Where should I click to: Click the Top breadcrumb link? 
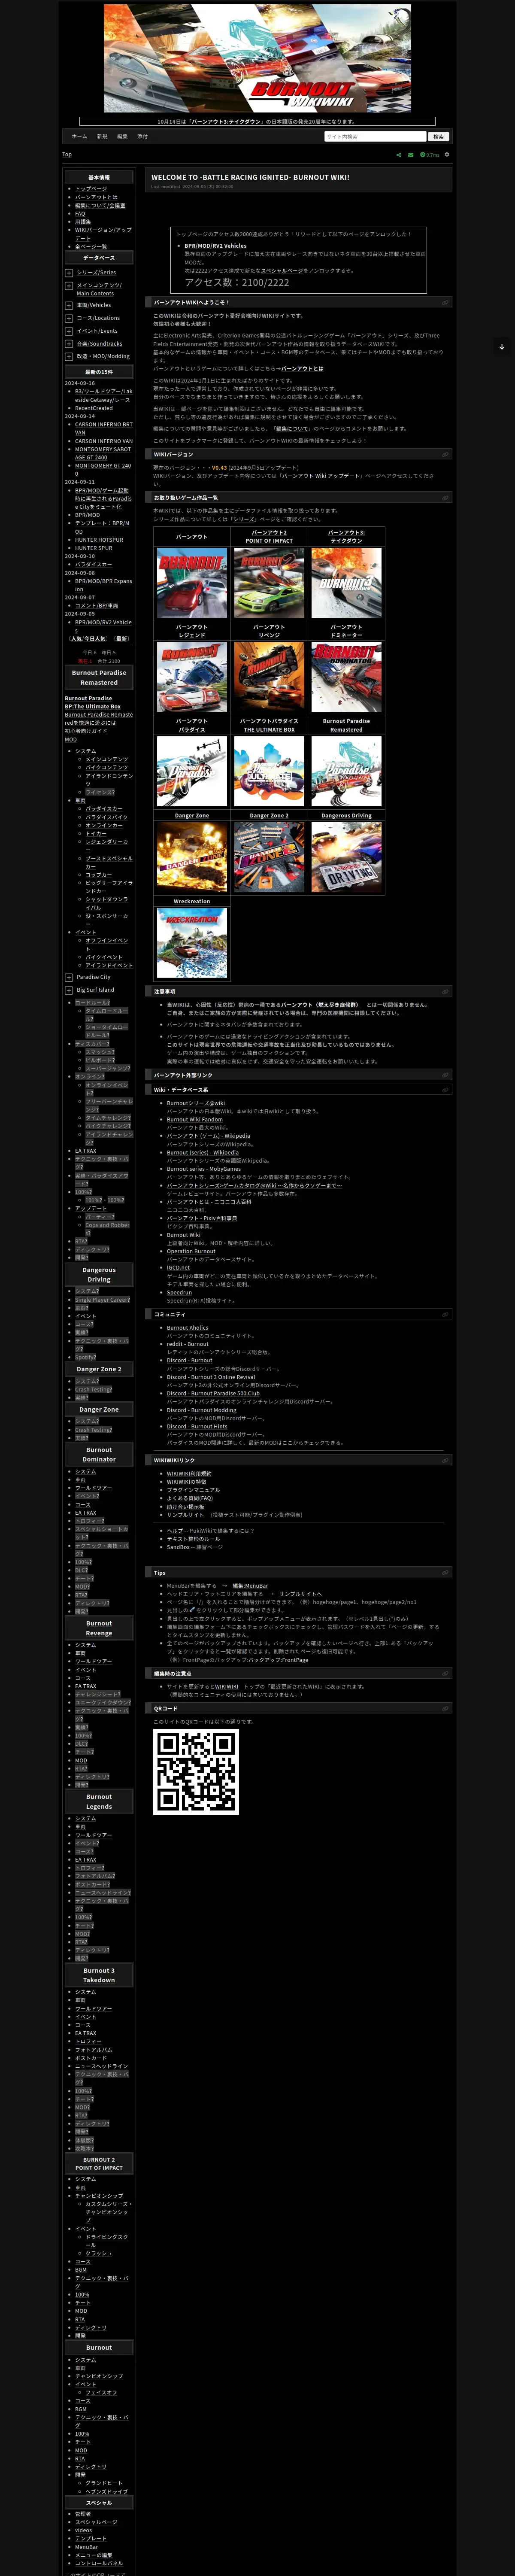pos(67,155)
